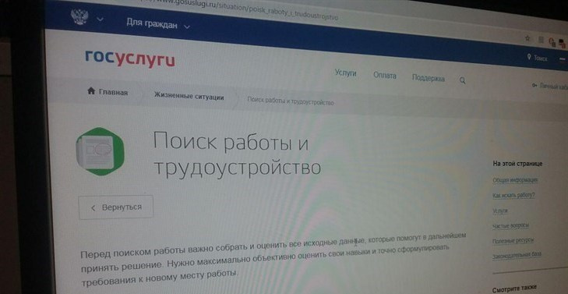Open the 'Поддержка' menu item
Image resolution: width=568 pixels, height=294 pixels.
[x=429, y=78]
